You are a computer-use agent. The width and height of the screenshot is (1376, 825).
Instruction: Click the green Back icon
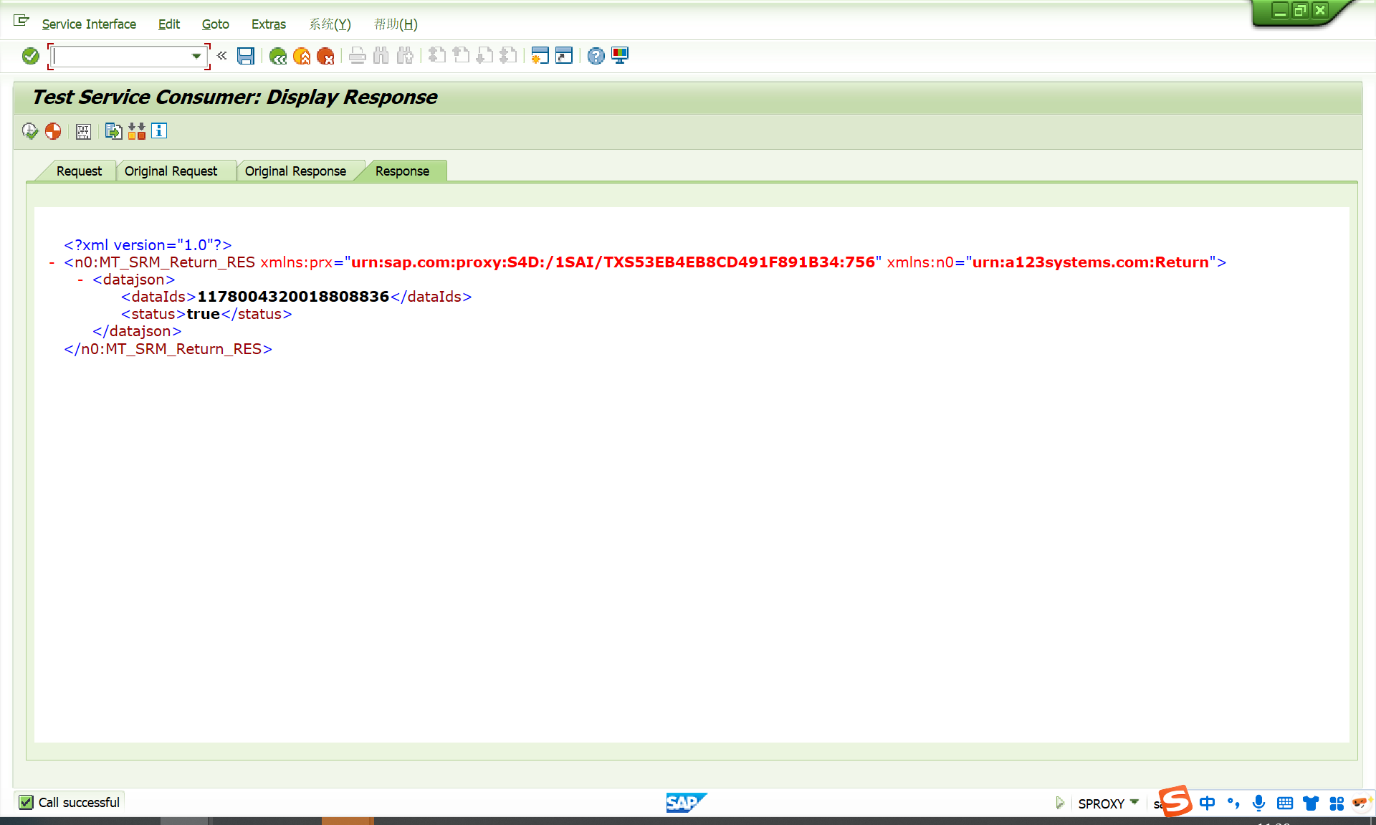pyautogui.click(x=278, y=56)
